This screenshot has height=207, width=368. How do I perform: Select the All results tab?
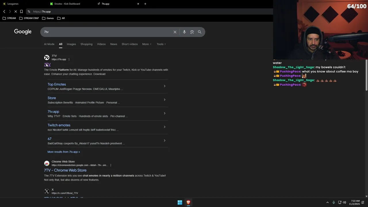tap(61, 44)
